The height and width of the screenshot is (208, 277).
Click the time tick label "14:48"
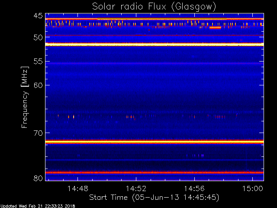tap(78, 188)
